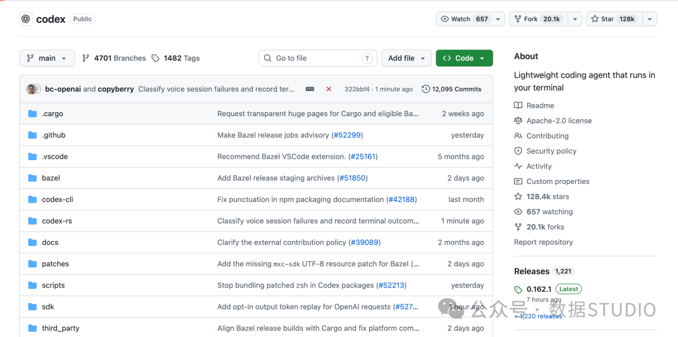Open the .github folder name
This screenshot has width=678, height=337.
[x=53, y=135]
